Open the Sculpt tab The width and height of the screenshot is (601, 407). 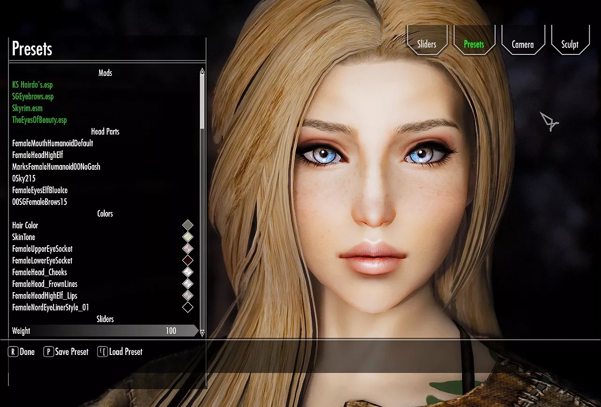coord(570,41)
